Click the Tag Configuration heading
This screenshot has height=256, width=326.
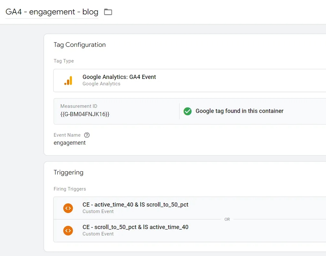[80, 45]
